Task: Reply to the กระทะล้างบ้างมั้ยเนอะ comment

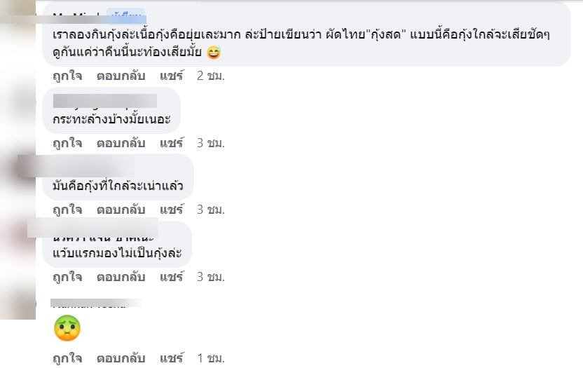Action: tap(121, 143)
